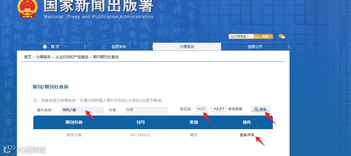Image resolution: width=351 pixels, height=156 pixels.
Task: Click the 点击获取 captcha text
Action: (x=235, y=109)
